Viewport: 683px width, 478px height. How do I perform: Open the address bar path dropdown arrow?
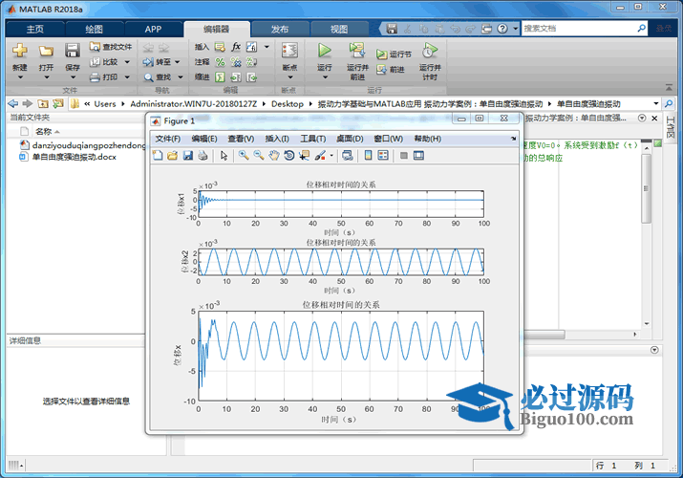656,103
